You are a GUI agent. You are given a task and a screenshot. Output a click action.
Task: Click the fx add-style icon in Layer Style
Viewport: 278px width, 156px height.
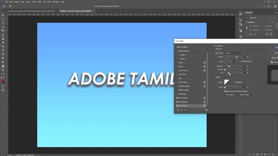(178, 110)
